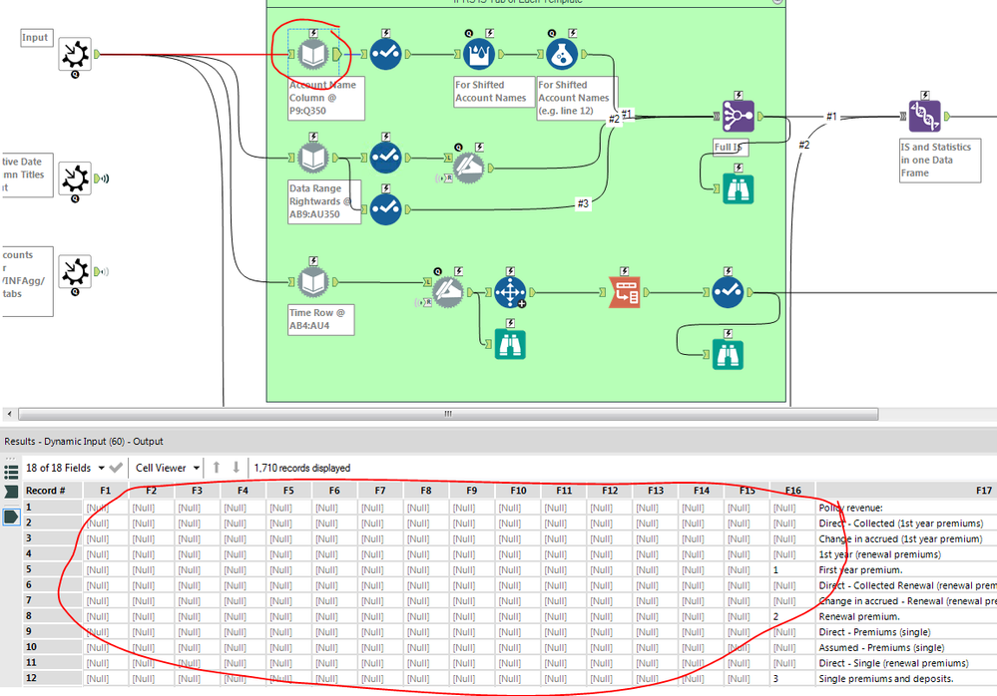This screenshot has width=997, height=696.
Task: Click the 'Renewal premium.' cell
Action: [x=907, y=616]
